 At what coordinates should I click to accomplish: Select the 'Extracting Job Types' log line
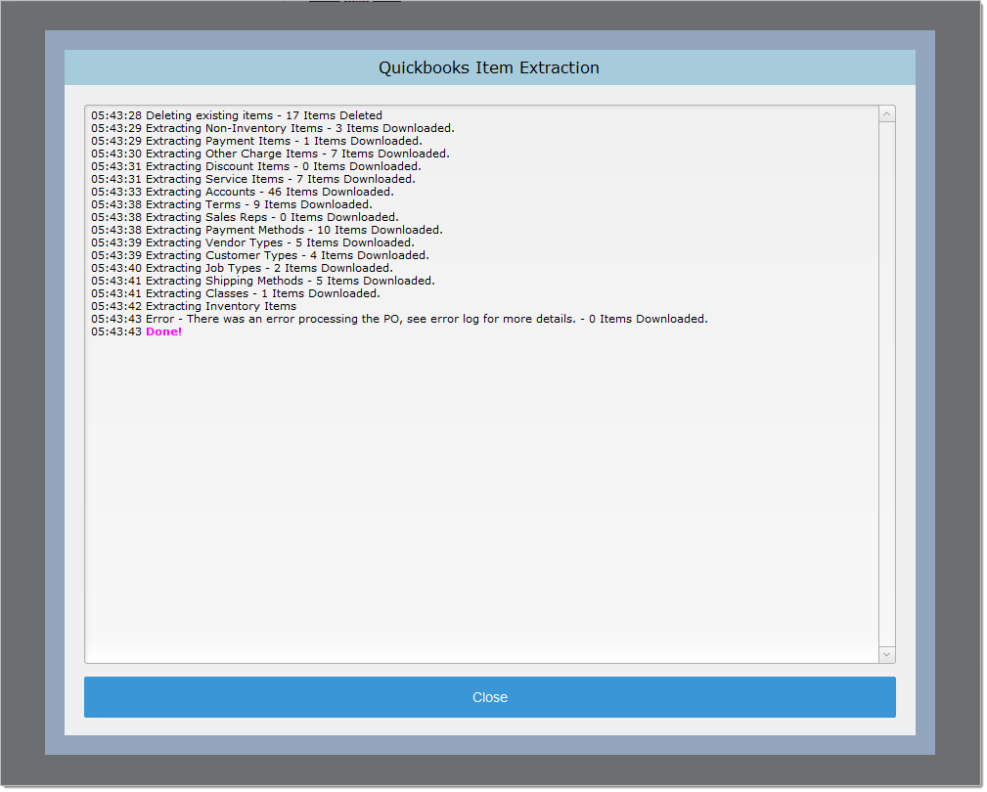point(243,269)
